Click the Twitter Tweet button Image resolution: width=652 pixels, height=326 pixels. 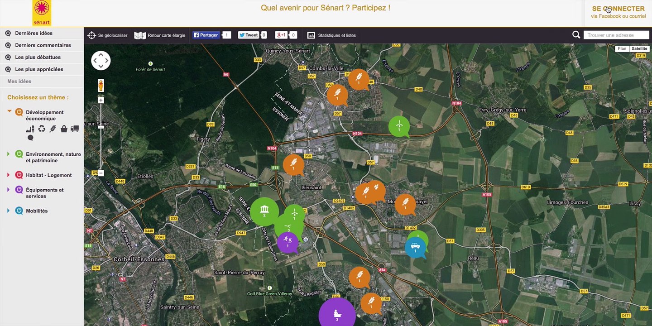coord(249,35)
